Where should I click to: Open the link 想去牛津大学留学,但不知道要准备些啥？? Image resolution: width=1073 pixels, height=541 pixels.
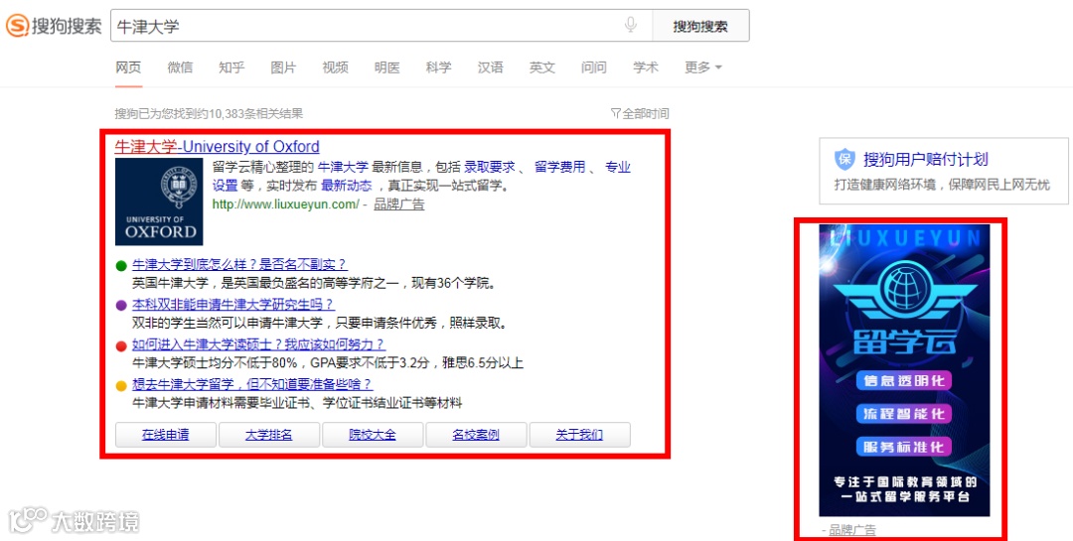[x=252, y=384]
